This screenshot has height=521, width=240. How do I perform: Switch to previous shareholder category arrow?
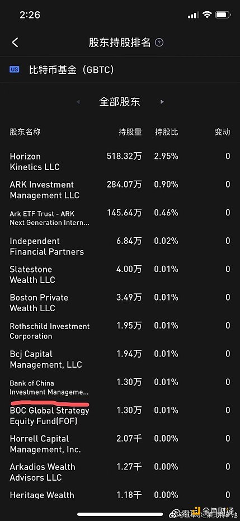(78, 102)
